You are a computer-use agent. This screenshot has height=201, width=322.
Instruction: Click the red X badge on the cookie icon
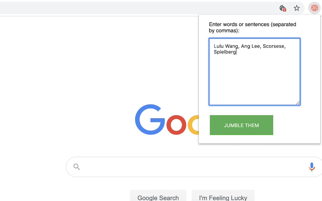(285, 10)
